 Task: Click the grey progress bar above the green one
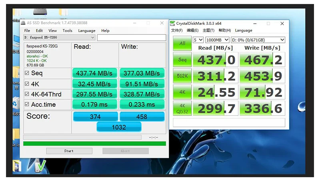point(82,137)
